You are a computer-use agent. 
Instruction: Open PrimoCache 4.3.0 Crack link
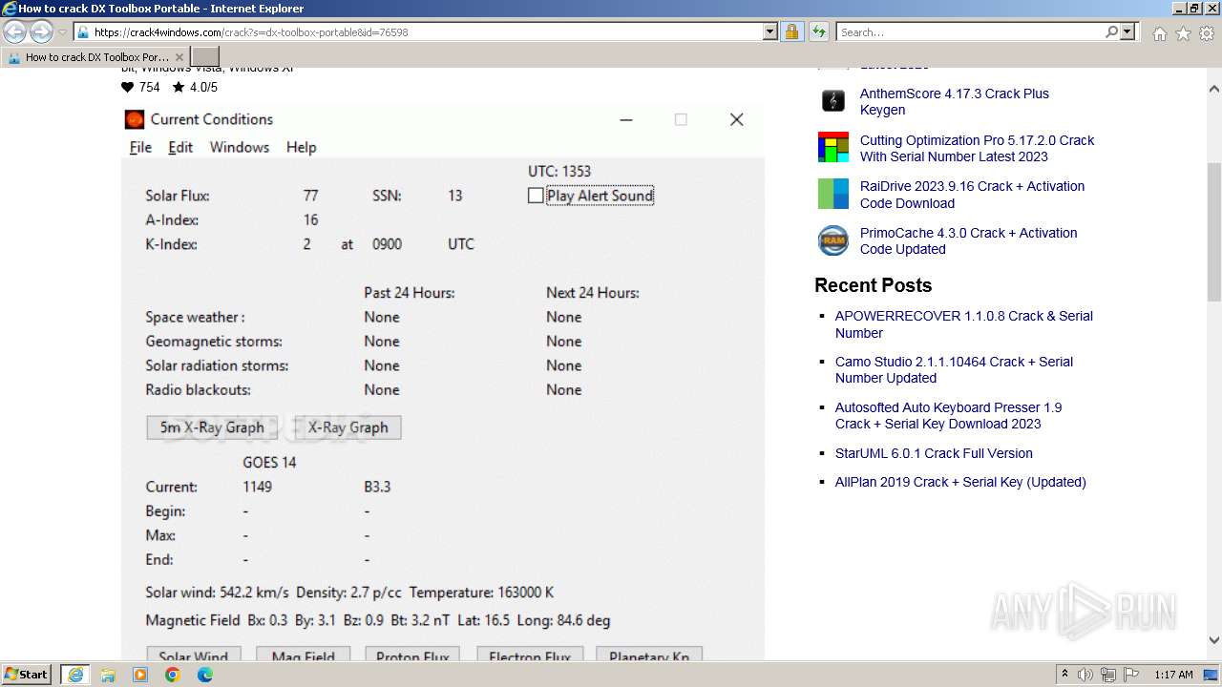(x=968, y=240)
